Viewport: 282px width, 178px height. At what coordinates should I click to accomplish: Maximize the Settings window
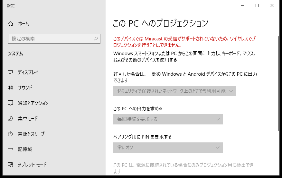click(x=257, y=5)
